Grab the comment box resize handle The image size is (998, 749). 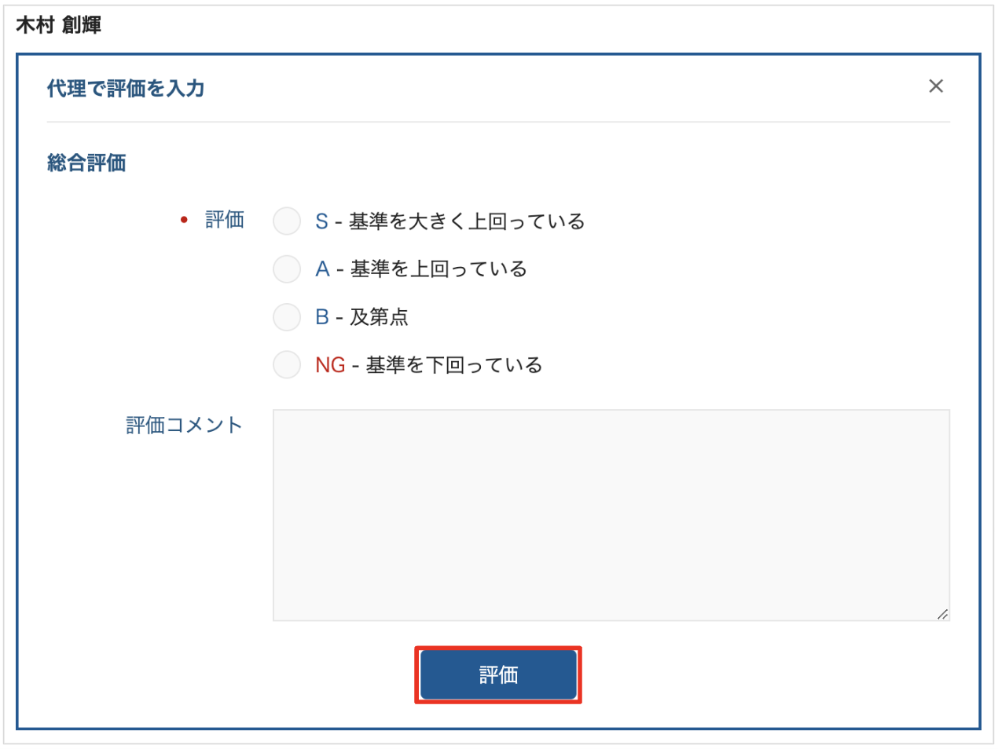click(x=942, y=614)
